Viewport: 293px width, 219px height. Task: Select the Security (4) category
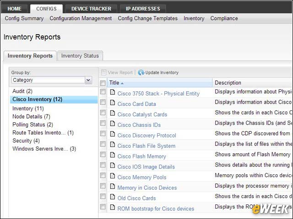pyautogui.click(x=26, y=141)
